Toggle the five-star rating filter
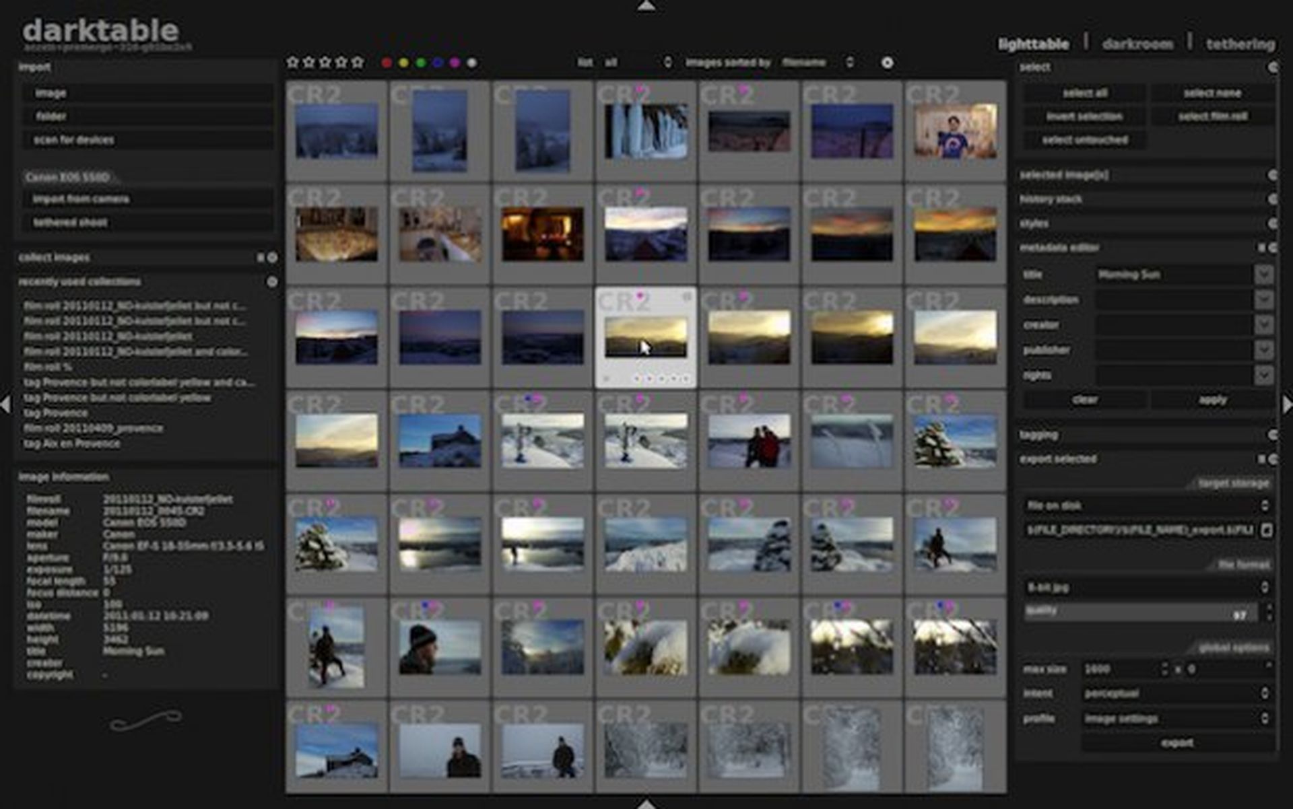 [x=358, y=63]
